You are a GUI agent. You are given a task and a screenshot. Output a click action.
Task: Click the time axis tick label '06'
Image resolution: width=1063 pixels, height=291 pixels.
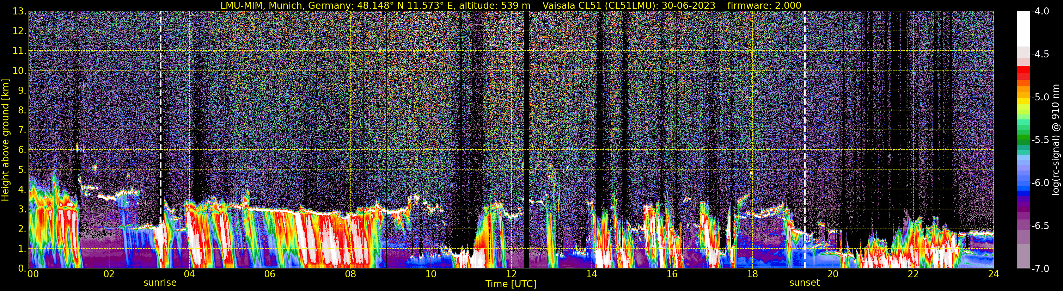pos(270,274)
